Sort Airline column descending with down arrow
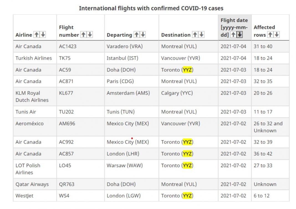Screen dimensions: 296x209 click(43, 35)
